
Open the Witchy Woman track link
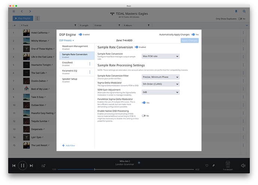(39, 41)
